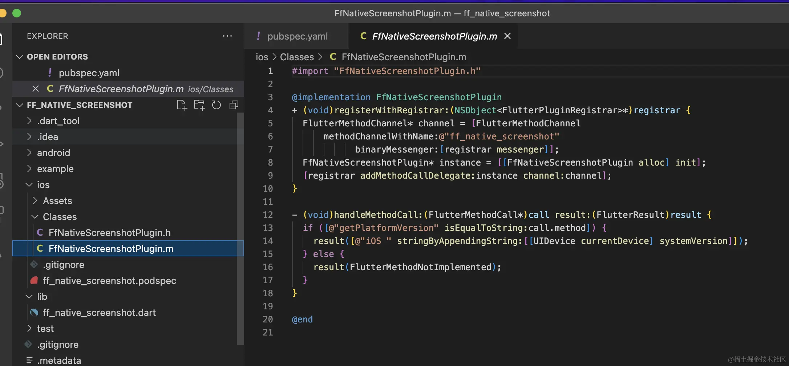Click the New Folder icon in explorer header
Image resolution: width=789 pixels, height=366 pixels.
tap(199, 105)
